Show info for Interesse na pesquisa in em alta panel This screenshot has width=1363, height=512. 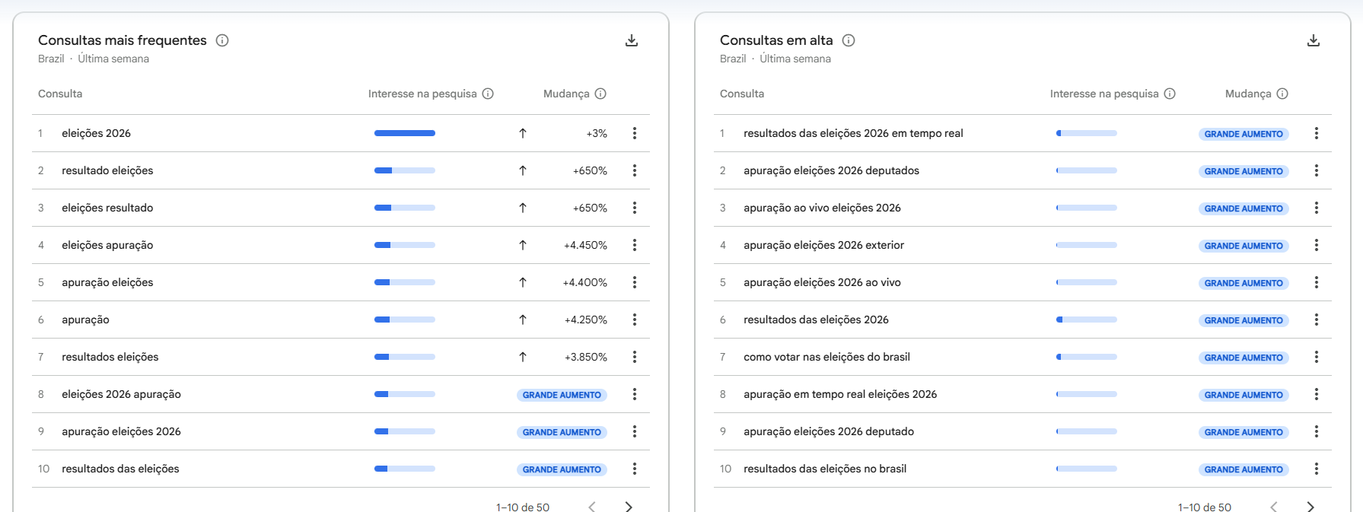coord(1170,94)
